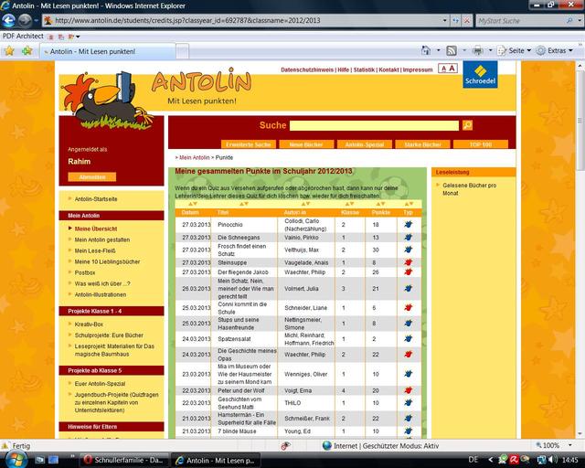Screen dimensions: 585x468
Task: Click the Windows Start orb
Action: [15, 460]
